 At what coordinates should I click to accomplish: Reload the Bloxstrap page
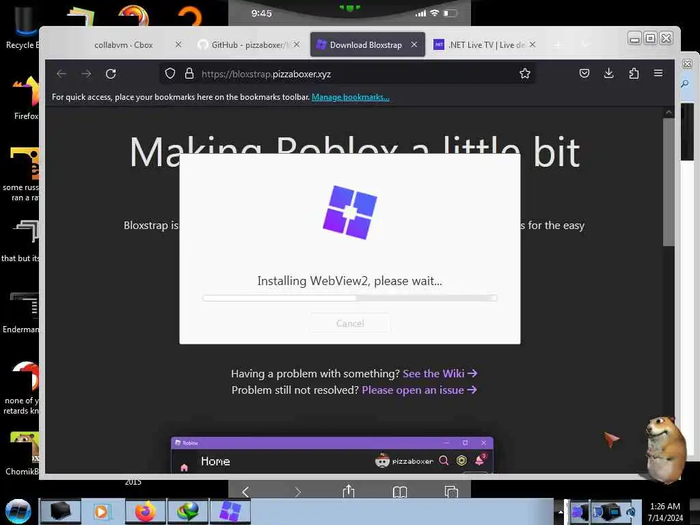tap(111, 74)
